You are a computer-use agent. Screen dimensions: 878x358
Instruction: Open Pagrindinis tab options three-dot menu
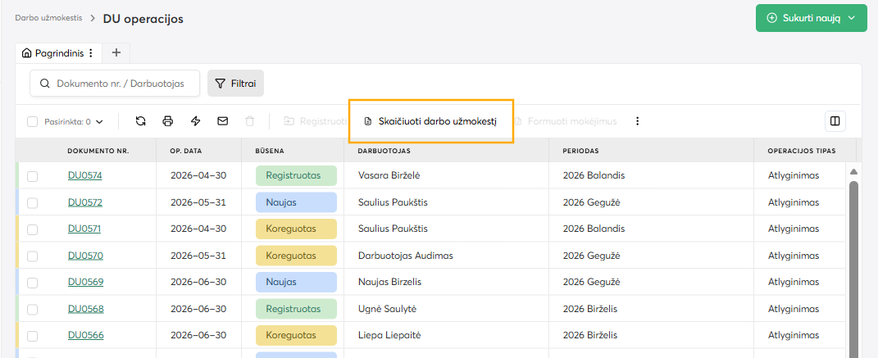point(91,53)
